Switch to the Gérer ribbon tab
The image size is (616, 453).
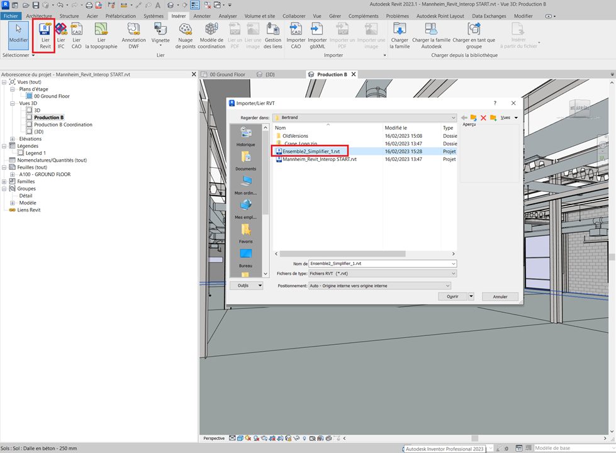click(335, 16)
